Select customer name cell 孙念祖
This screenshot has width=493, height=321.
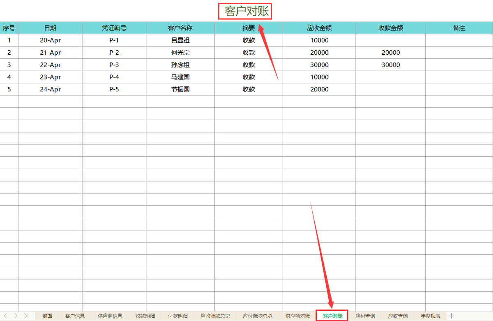coord(180,65)
